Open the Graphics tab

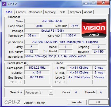pyautogui.click(x=75, y=12)
